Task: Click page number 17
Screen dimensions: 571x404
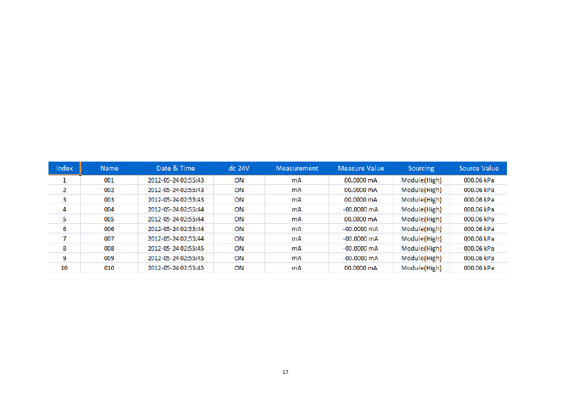Action: coord(285,372)
